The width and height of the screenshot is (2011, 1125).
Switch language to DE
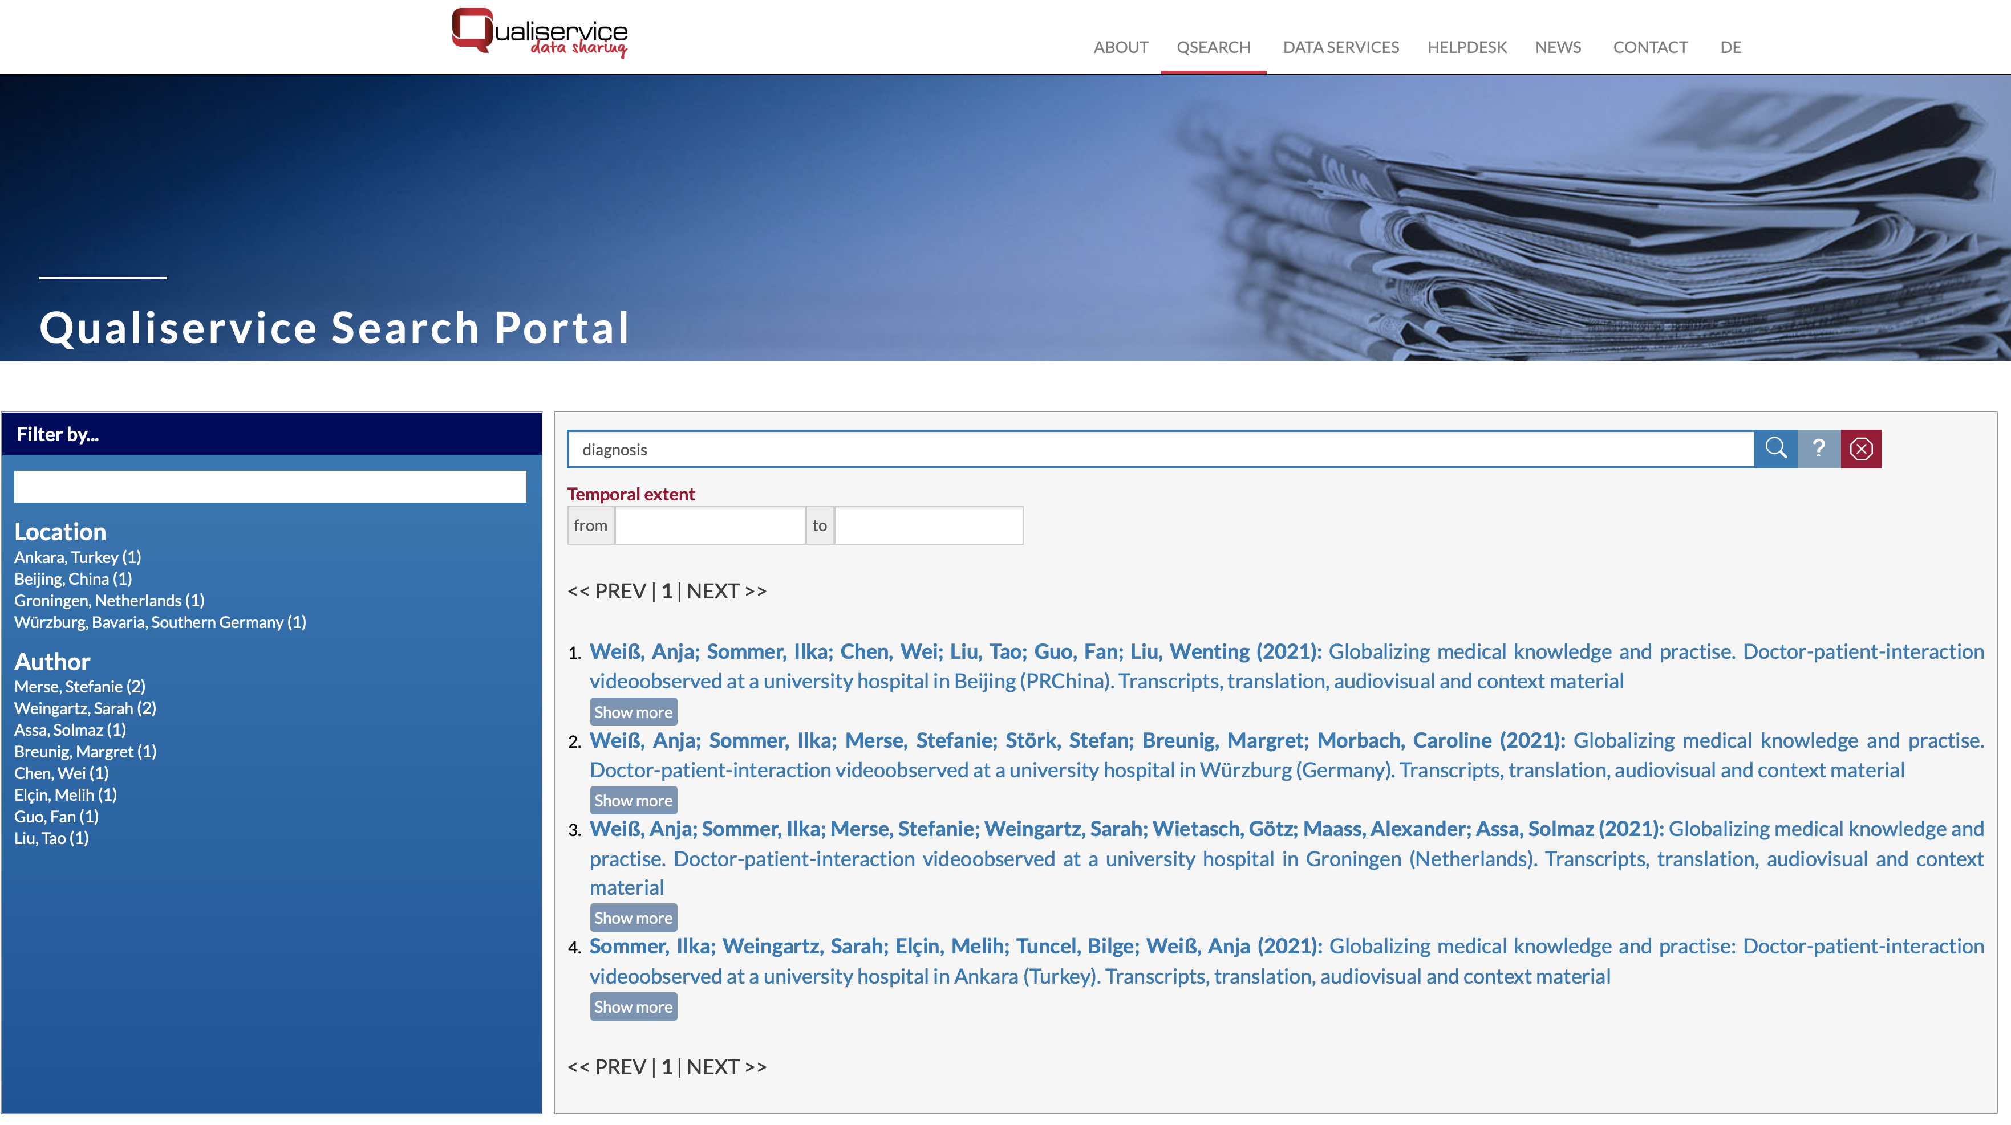(x=1730, y=47)
